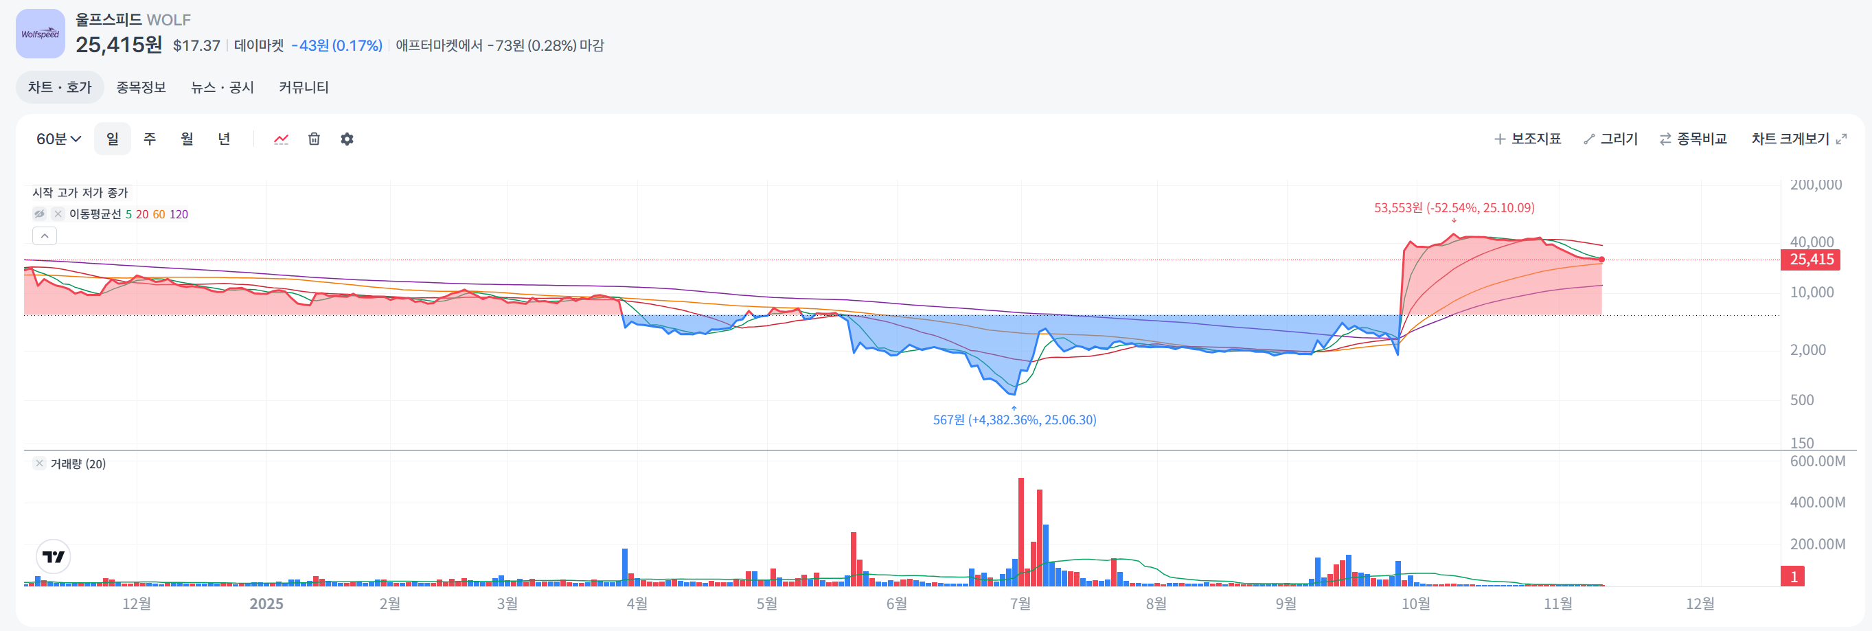Click the 데이마켓 price change text
Image resolution: width=1872 pixels, height=631 pixels.
click(308, 46)
